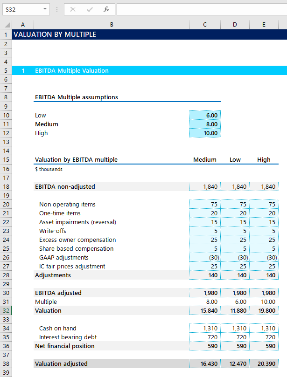Click the Name Box showing S32

tap(21, 9)
